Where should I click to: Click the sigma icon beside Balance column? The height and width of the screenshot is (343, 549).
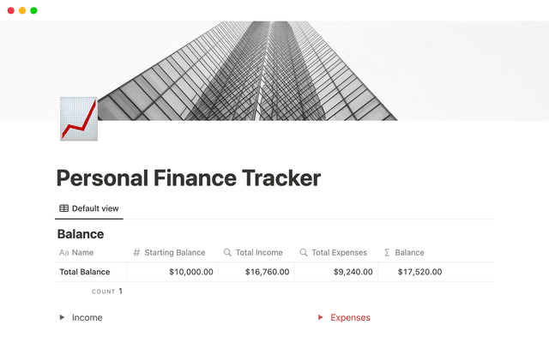click(x=387, y=253)
